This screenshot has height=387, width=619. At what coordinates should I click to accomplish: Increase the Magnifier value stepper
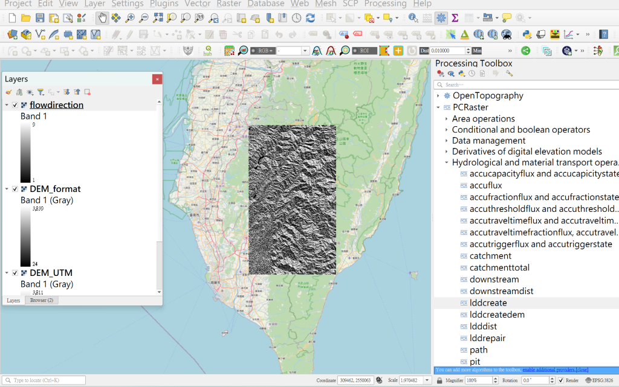pyautogui.click(x=496, y=379)
